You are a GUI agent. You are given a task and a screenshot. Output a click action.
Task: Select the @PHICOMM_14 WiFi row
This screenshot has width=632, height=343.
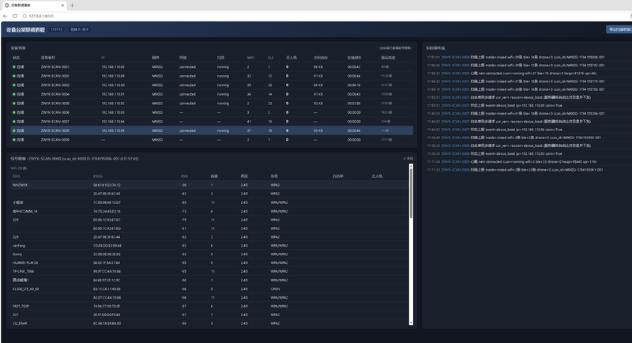(x=209, y=211)
